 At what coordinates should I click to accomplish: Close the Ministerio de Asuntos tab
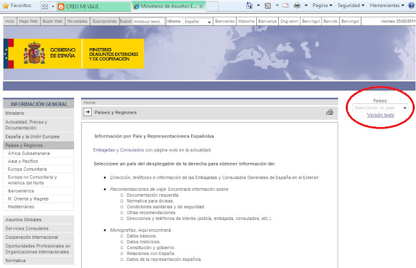pos(201,6)
